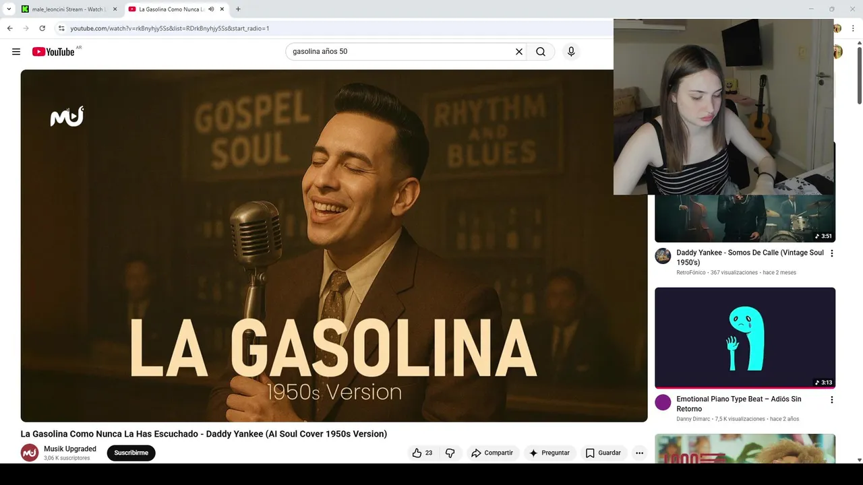Reload the page

tap(42, 28)
